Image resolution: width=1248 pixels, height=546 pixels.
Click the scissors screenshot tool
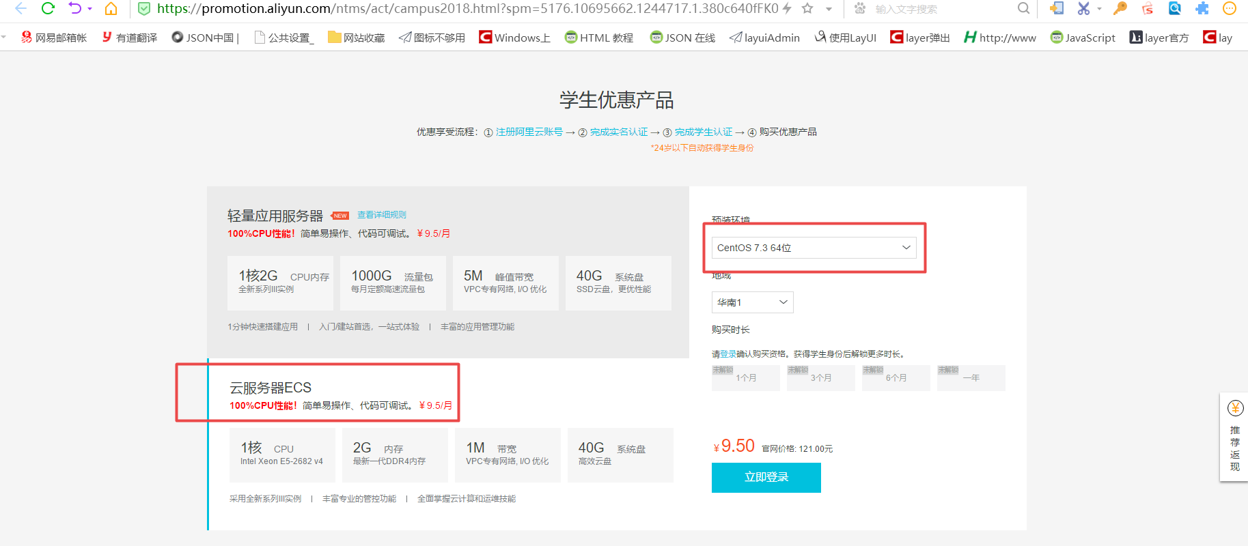(x=1083, y=8)
